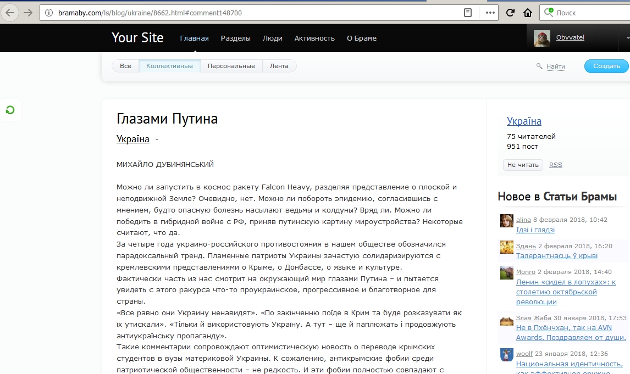Image resolution: width=630 pixels, height=374 pixels.
Task: Open alina's user avatar thumbnail
Action: point(506,221)
